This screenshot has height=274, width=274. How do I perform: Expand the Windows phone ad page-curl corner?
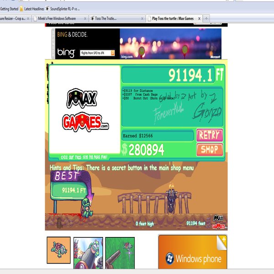click(221, 242)
